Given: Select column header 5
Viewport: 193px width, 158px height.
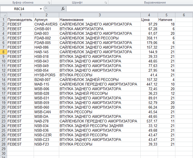Looking at the screenshot, I should pos(166,15).
